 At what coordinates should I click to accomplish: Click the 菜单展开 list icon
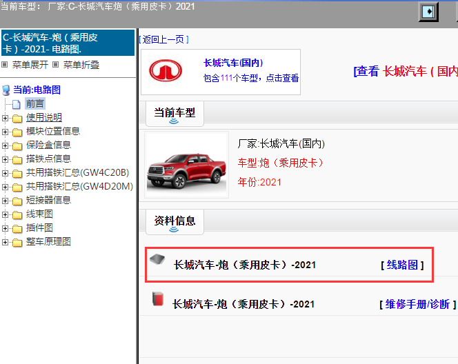click(4, 65)
